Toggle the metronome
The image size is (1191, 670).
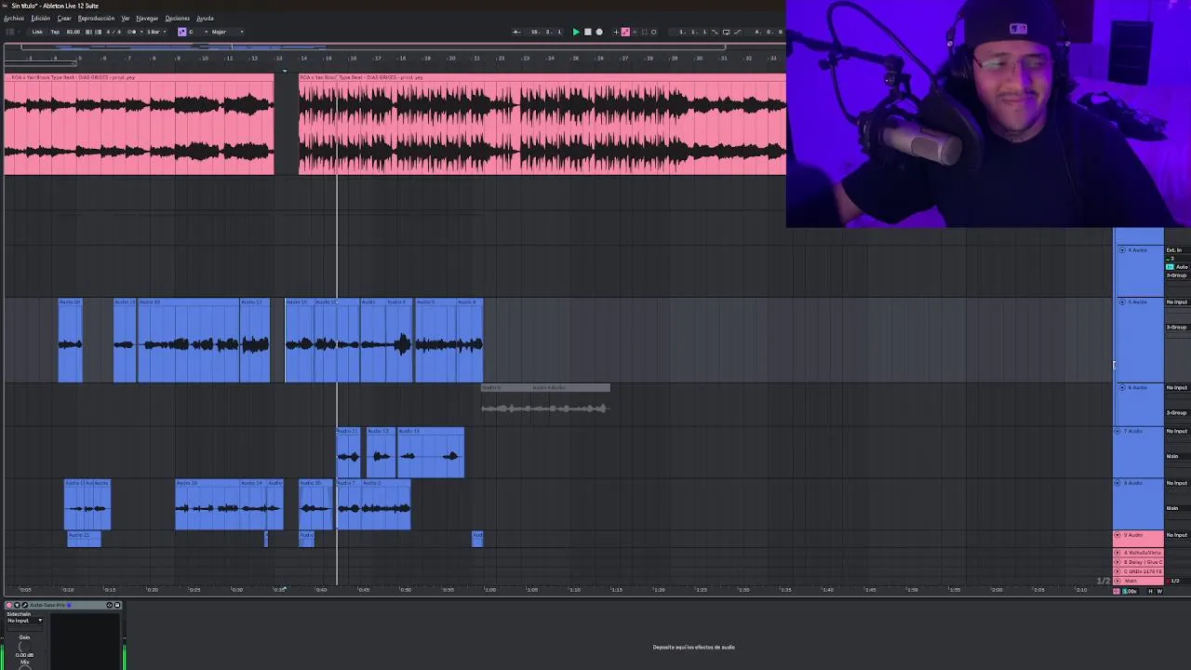(131, 32)
